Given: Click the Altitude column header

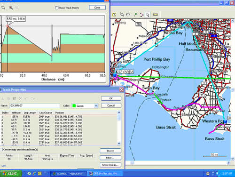Looking at the screenshot, I should coord(16,113).
